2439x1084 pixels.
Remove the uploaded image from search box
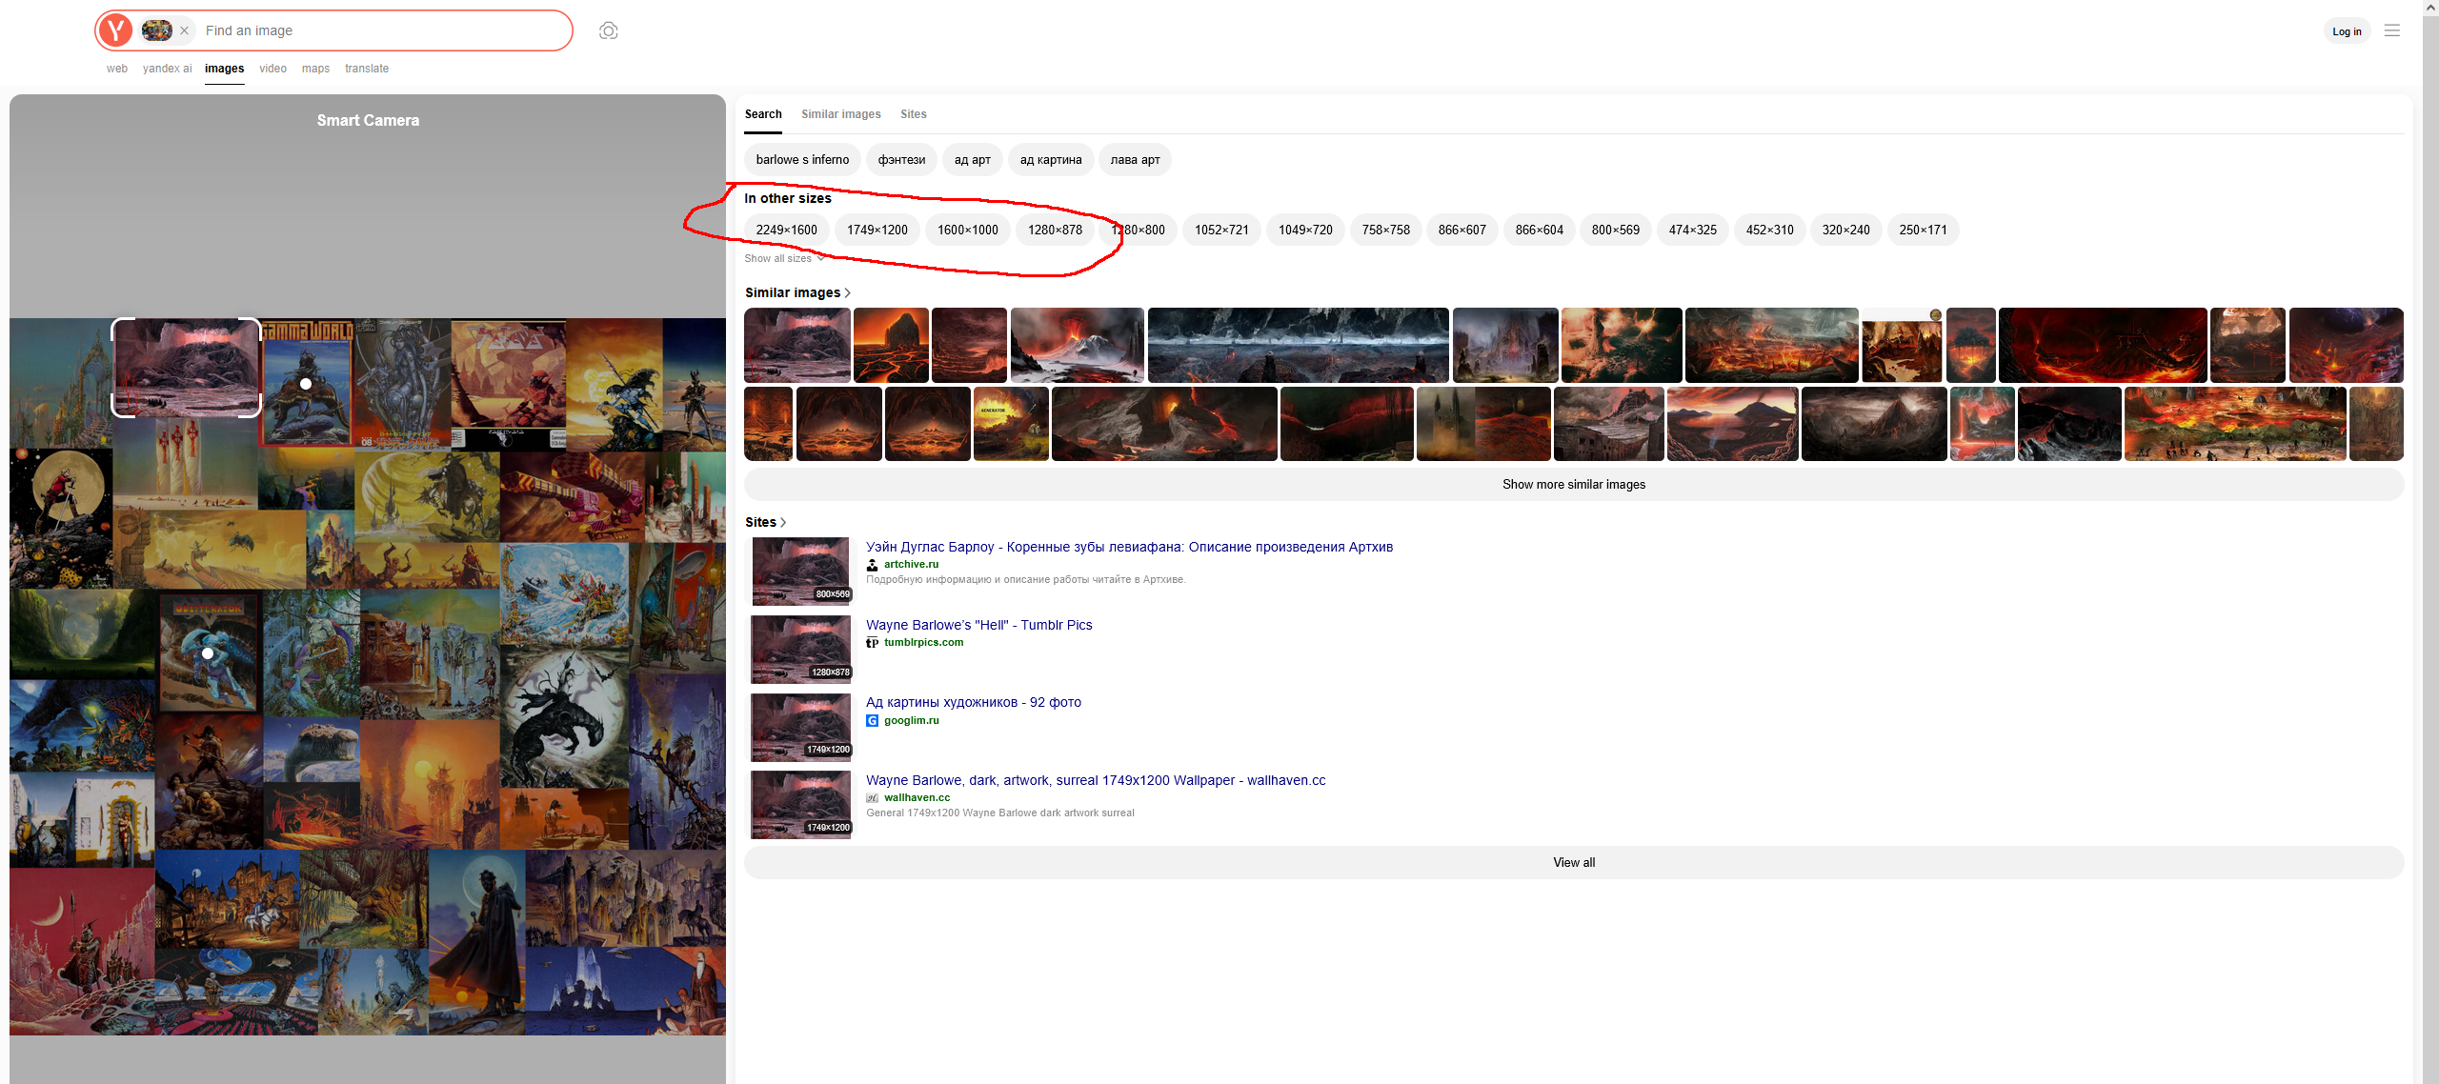(185, 30)
